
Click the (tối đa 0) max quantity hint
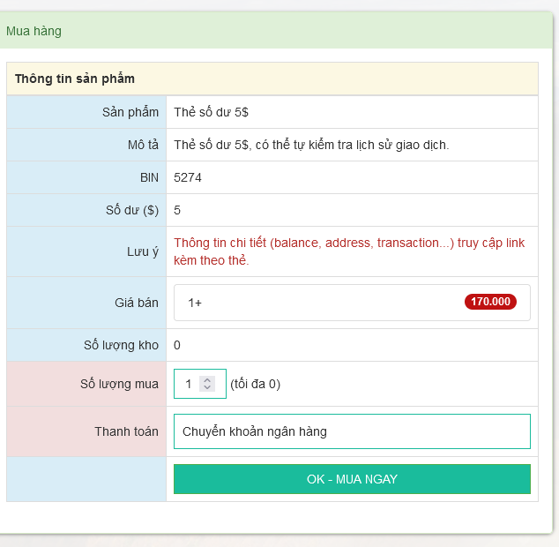point(255,384)
